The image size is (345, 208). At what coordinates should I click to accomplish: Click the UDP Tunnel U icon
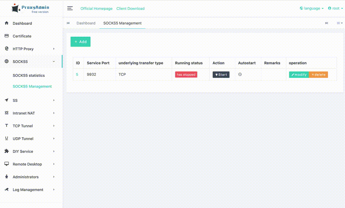click(7, 138)
